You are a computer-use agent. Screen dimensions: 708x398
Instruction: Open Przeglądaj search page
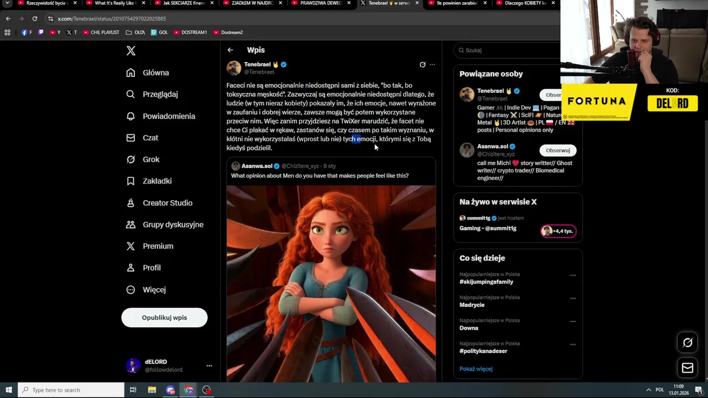coord(152,94)
